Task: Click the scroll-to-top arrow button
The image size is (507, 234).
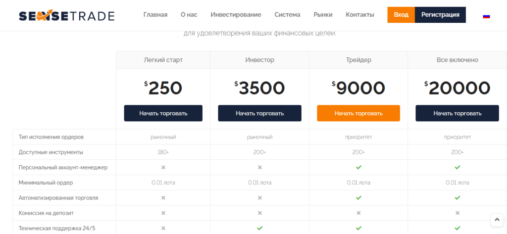Action: pyautogui.click(x=497, y=220)
